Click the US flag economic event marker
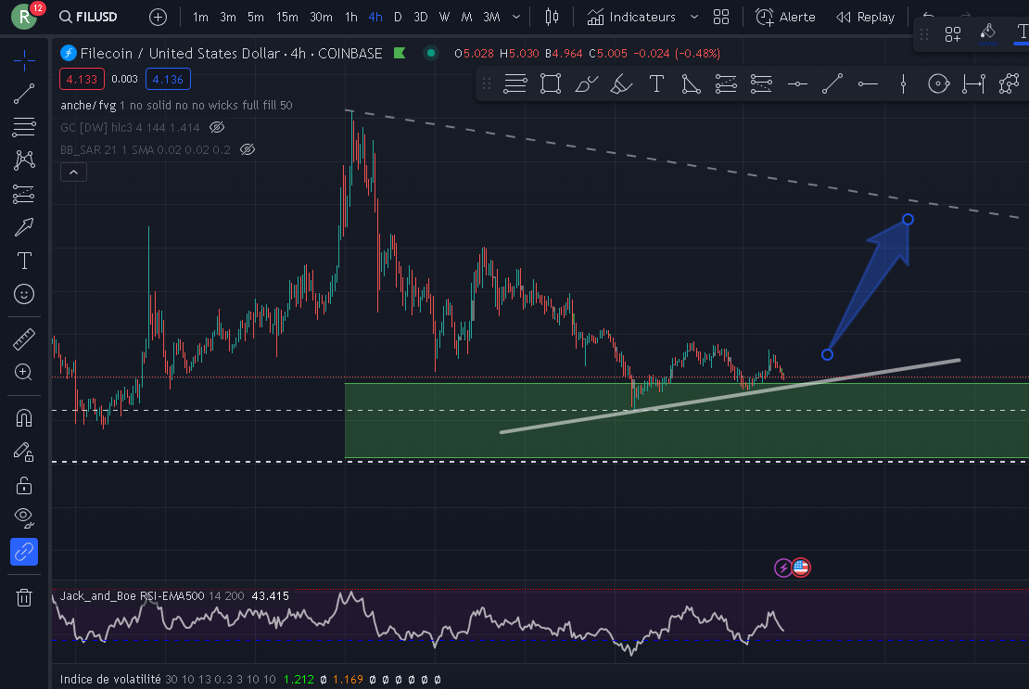 coord(801,567)
